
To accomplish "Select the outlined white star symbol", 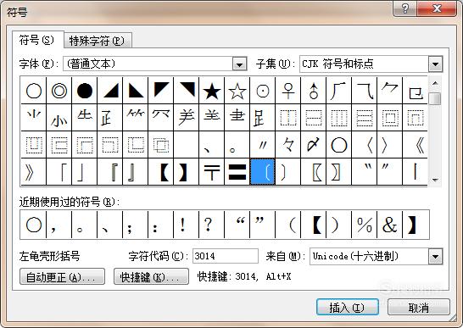I will [x=237, y=91].
